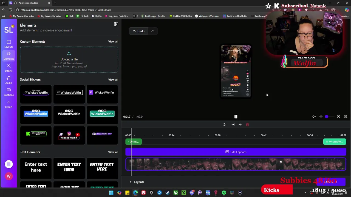
Task: Select the Elements sidebar section
Action: 9,56
